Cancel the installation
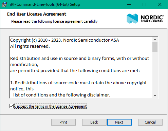 point(150,122)
